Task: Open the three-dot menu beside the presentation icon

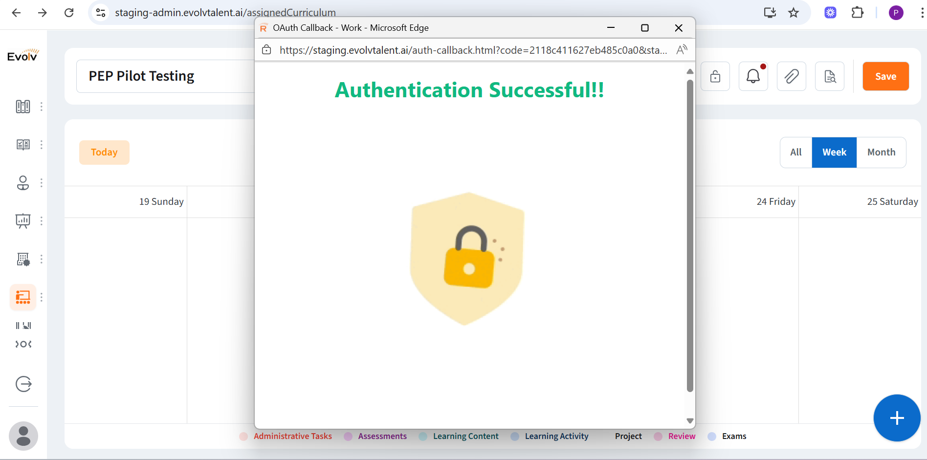Action: [42, 221]
